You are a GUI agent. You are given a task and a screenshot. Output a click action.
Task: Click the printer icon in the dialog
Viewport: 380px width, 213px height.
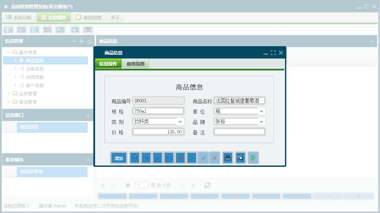[228, 158]
